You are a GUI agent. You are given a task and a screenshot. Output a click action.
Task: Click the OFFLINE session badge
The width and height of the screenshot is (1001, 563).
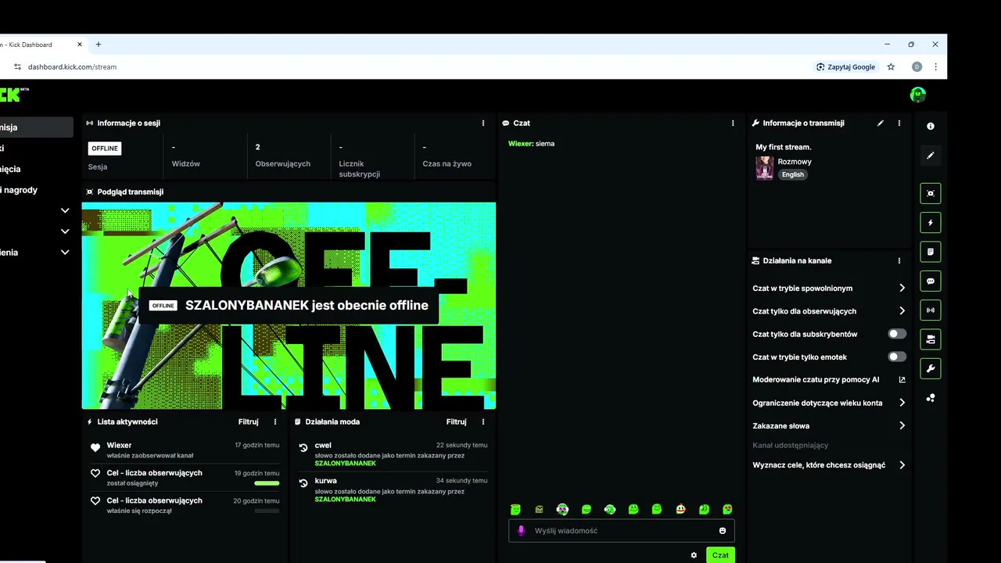tap(105, 149)
